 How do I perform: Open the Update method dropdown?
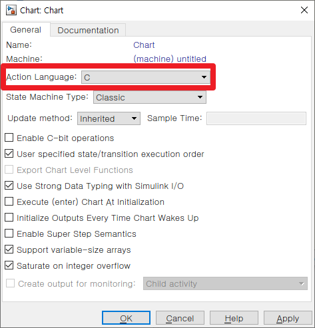click(x=109, y=118)
